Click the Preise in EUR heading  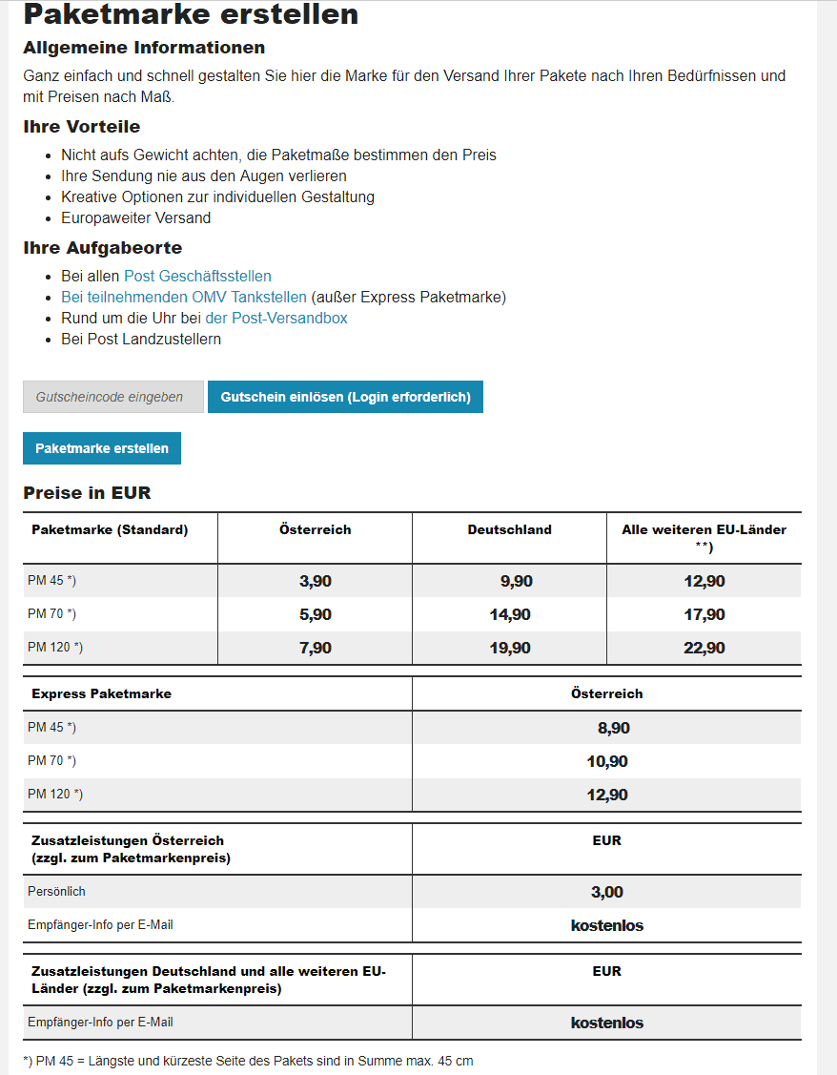[x=87, y=493]
